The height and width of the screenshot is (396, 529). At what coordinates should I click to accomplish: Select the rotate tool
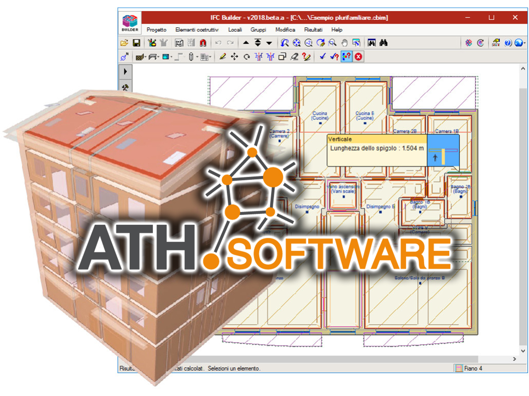point(246,57)
